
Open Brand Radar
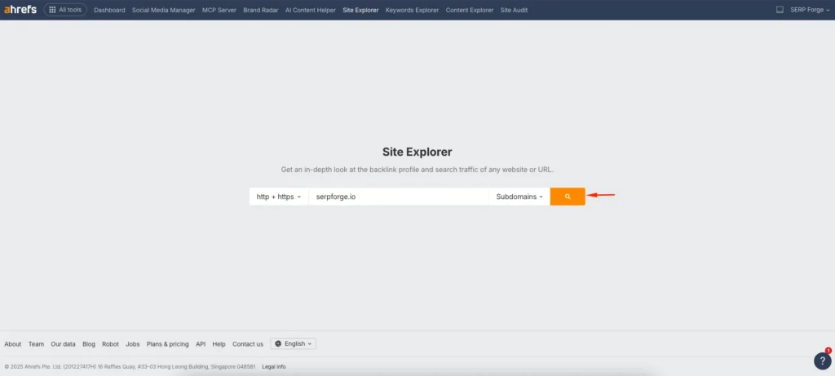[x=261, y=10]
